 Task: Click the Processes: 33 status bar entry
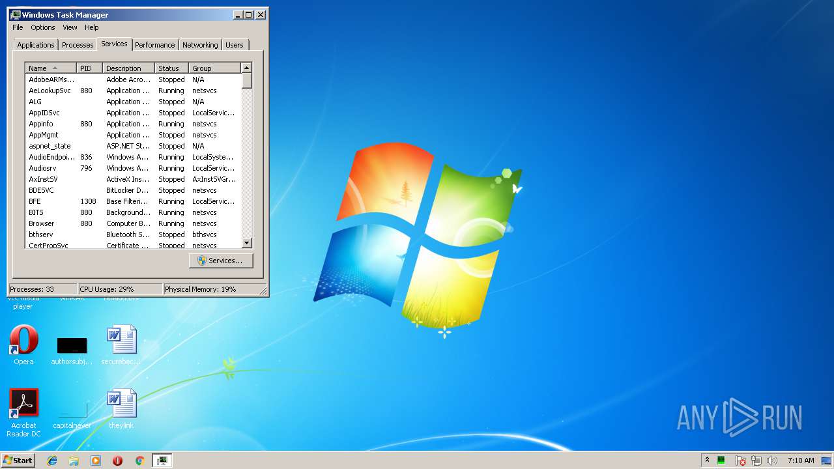[43, 289]
